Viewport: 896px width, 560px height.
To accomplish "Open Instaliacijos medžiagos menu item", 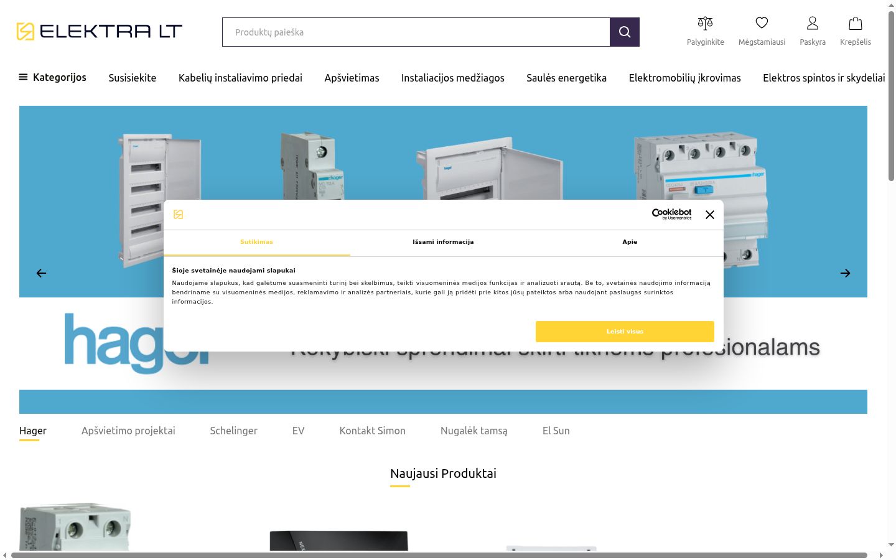I will [x=453, y=78].
